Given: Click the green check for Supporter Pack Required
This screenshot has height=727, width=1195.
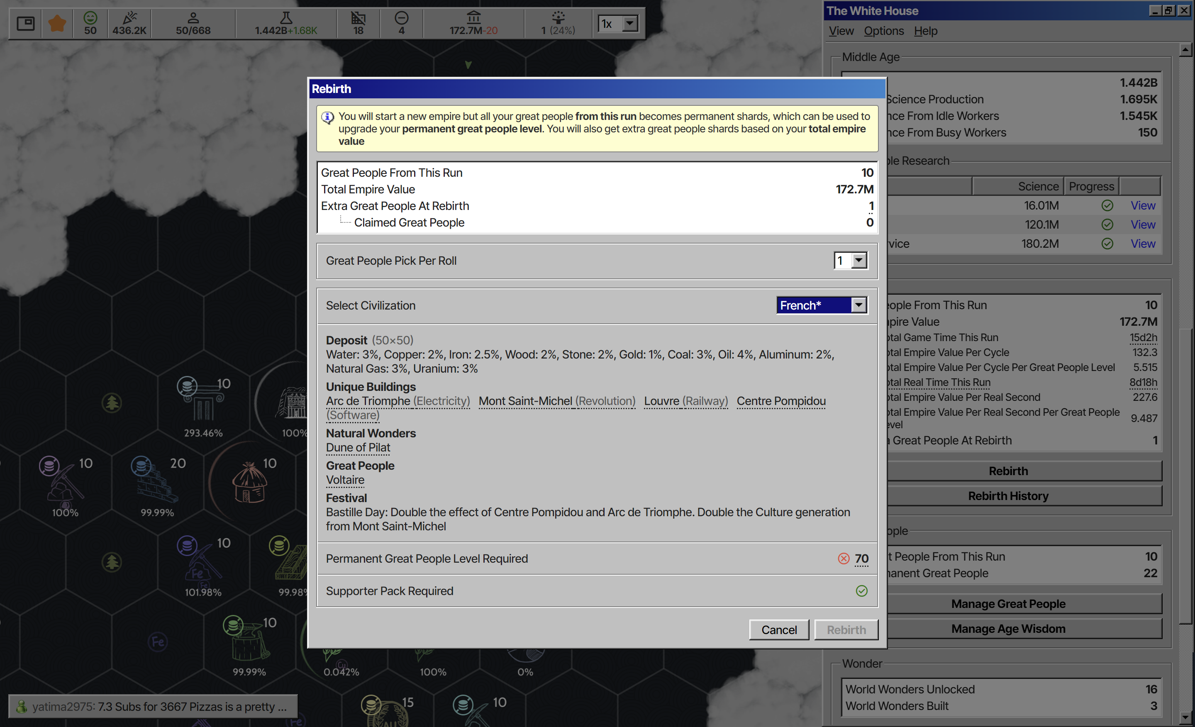Looking at the screenshot, I should [x=861, y=591].
